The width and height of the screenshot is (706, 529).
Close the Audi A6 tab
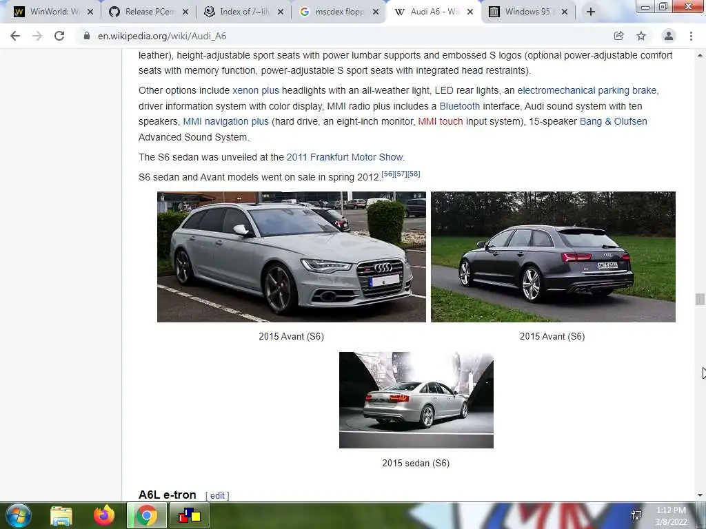[x=470, y=12]
